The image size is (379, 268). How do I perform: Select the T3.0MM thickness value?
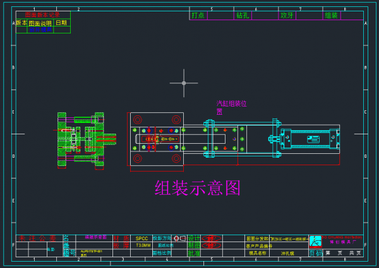(143, 245)
